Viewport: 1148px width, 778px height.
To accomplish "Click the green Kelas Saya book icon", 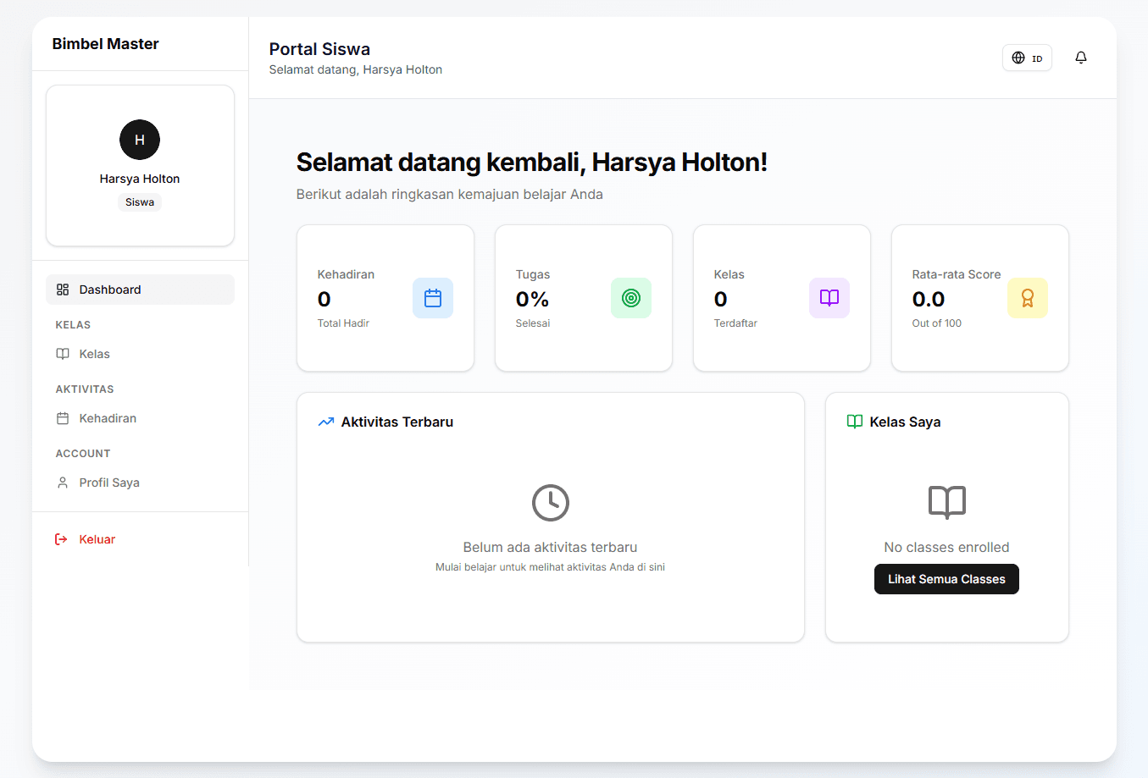I will 854,422.
